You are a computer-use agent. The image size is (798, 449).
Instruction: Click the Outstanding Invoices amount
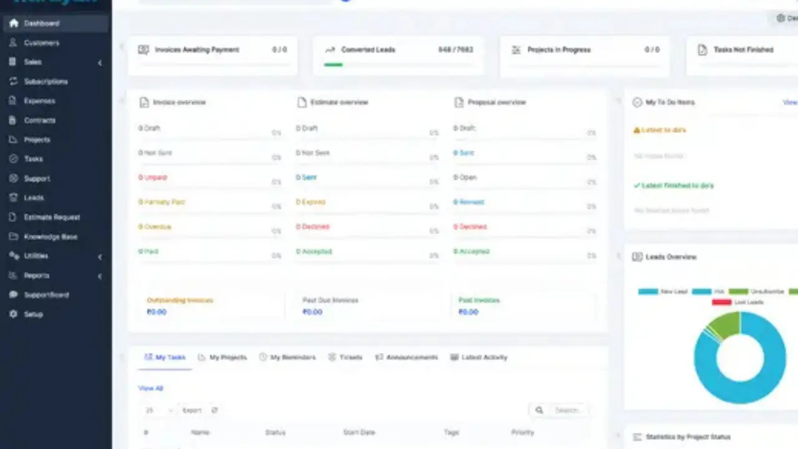coord(156,312)
